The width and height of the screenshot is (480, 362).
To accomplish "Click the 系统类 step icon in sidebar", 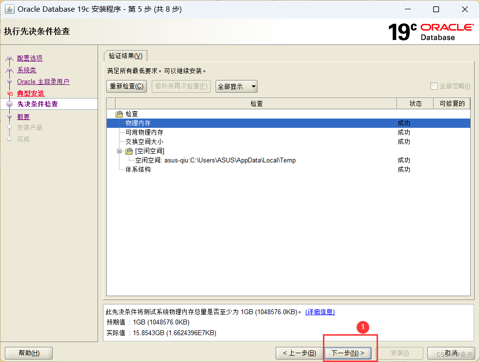I will click(9, 69).
